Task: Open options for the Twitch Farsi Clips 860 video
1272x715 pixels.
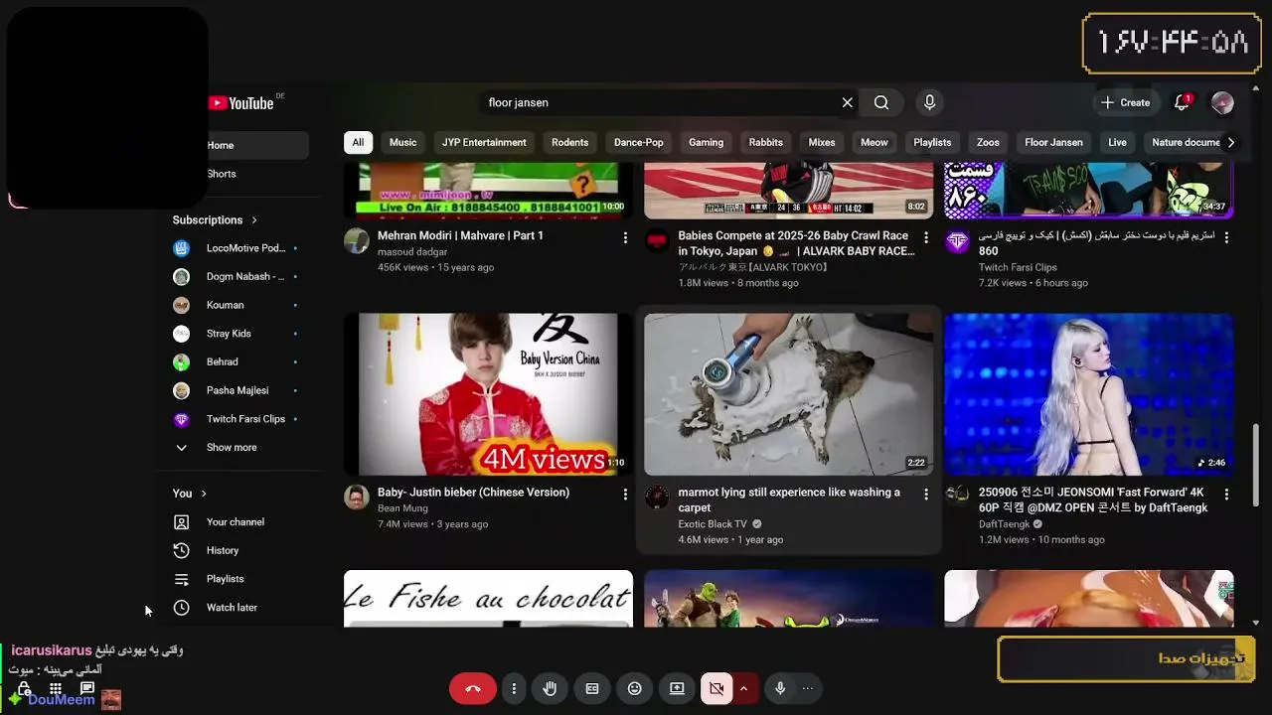Action: pos(1226,237)
